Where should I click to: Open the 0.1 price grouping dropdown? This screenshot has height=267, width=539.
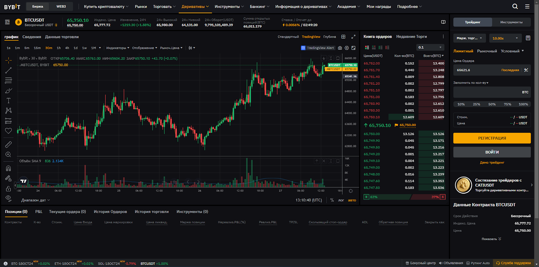430,47
